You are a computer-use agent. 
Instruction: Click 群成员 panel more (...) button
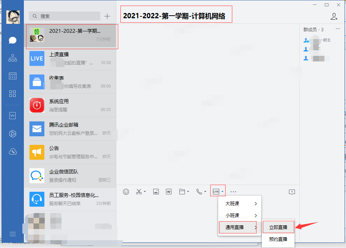point(338,29)
